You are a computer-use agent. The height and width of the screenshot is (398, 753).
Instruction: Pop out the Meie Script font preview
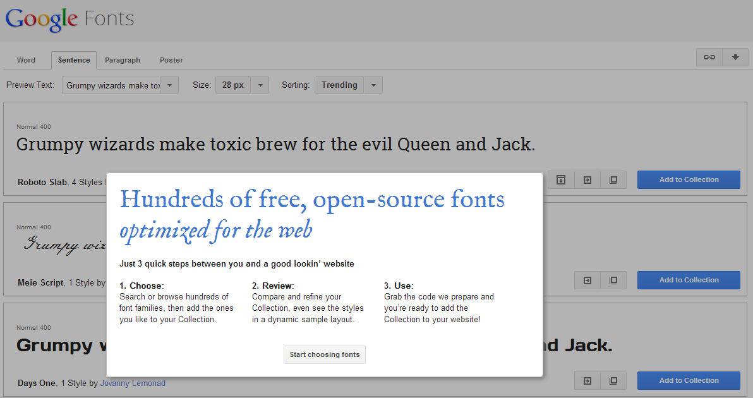[587, 280]
